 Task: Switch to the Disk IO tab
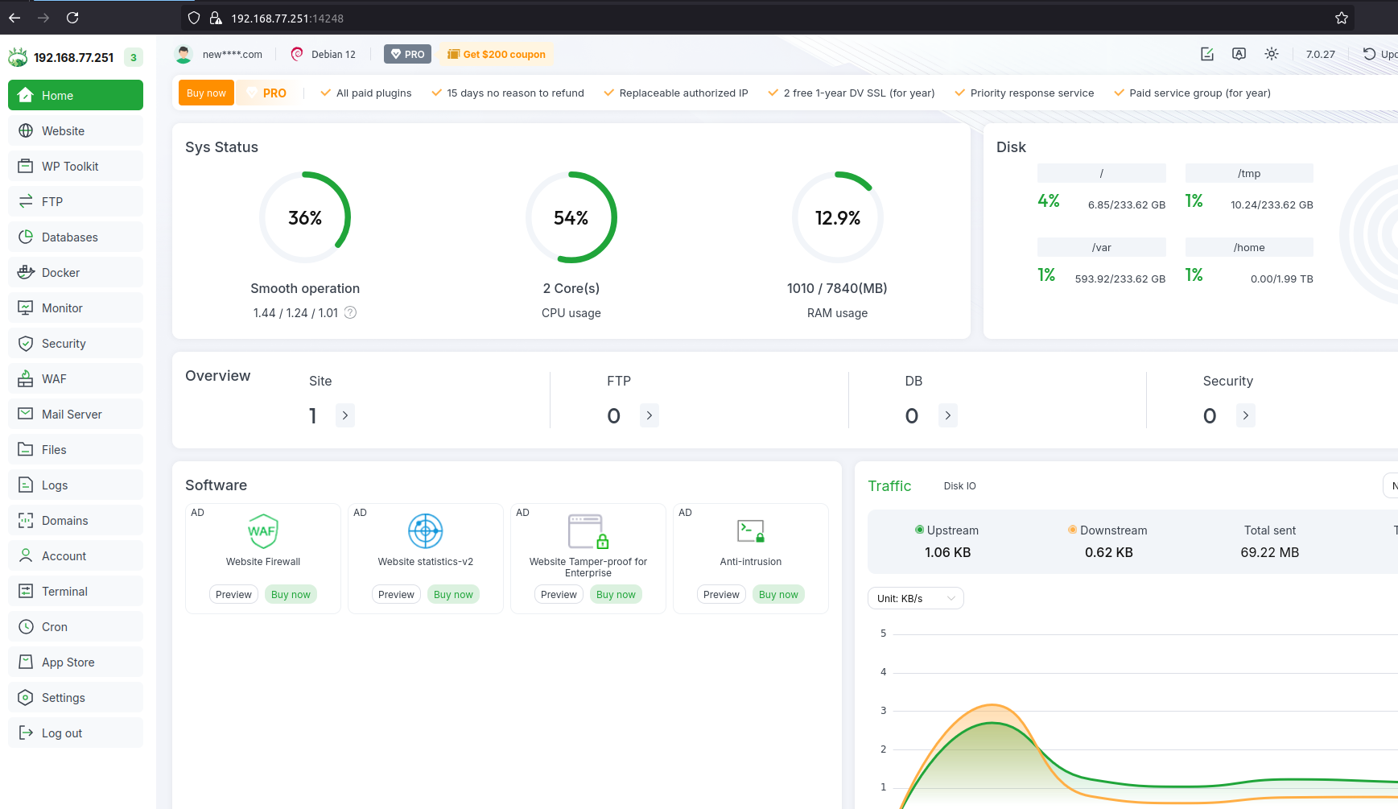tap(959, 486)
